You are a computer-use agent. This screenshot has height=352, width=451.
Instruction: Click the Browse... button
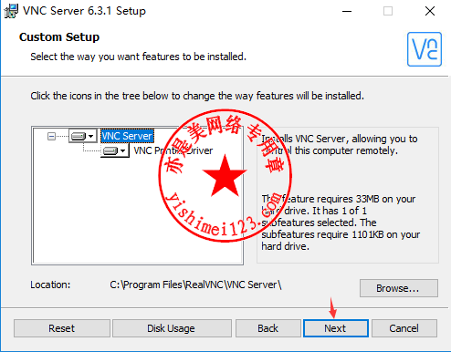tap(399, 288)
